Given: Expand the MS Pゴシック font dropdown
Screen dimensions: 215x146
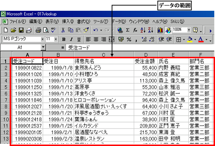Looking at the screenshot, I should pos(42,39).
